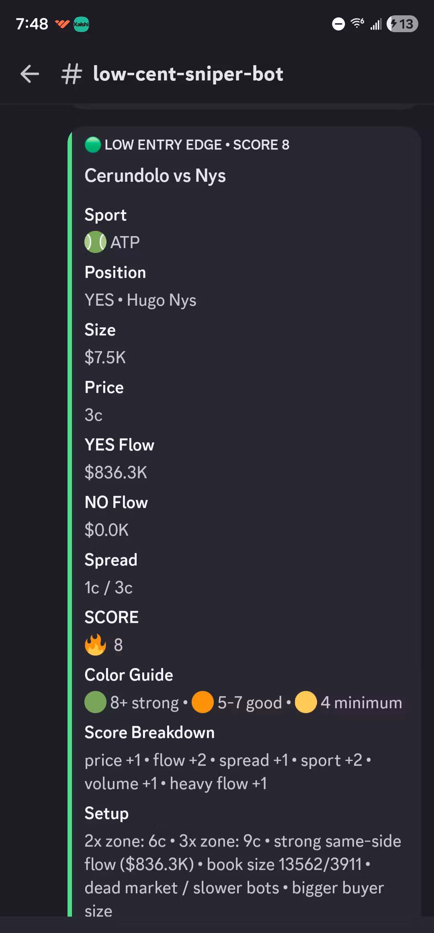
Task: Tap the YES • Hugo Nys position value
Action: coord(140,300)
